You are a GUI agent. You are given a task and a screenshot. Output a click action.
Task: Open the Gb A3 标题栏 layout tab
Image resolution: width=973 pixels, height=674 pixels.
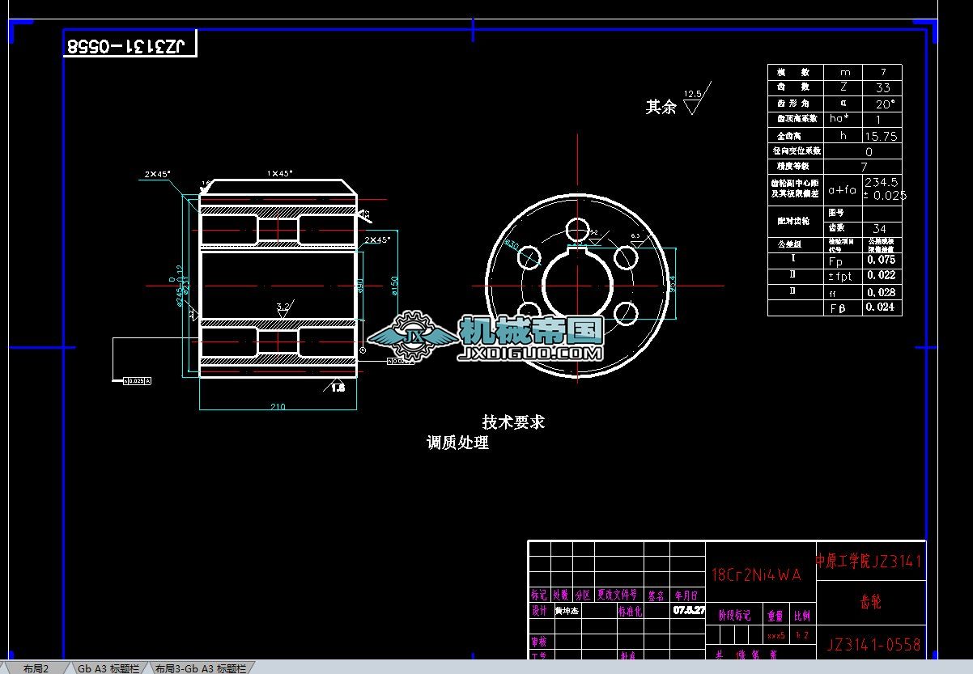click(x=108, y=668)
